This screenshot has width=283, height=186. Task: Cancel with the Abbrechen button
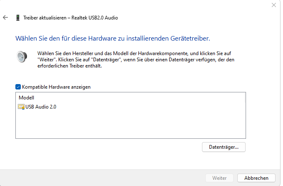click(x=256, y=178)
